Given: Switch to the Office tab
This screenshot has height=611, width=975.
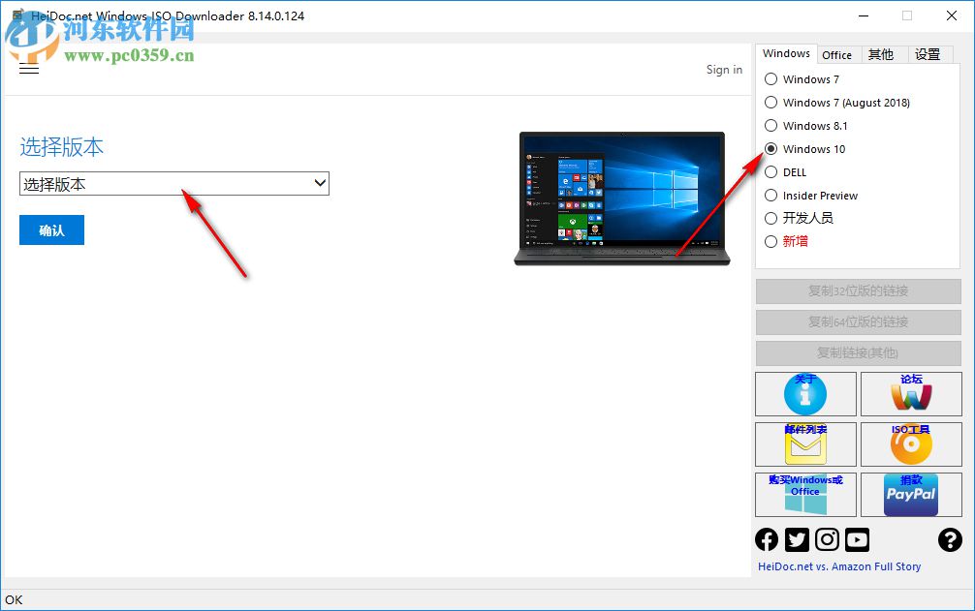Looking at the screenshot, I should pos(837,54).
